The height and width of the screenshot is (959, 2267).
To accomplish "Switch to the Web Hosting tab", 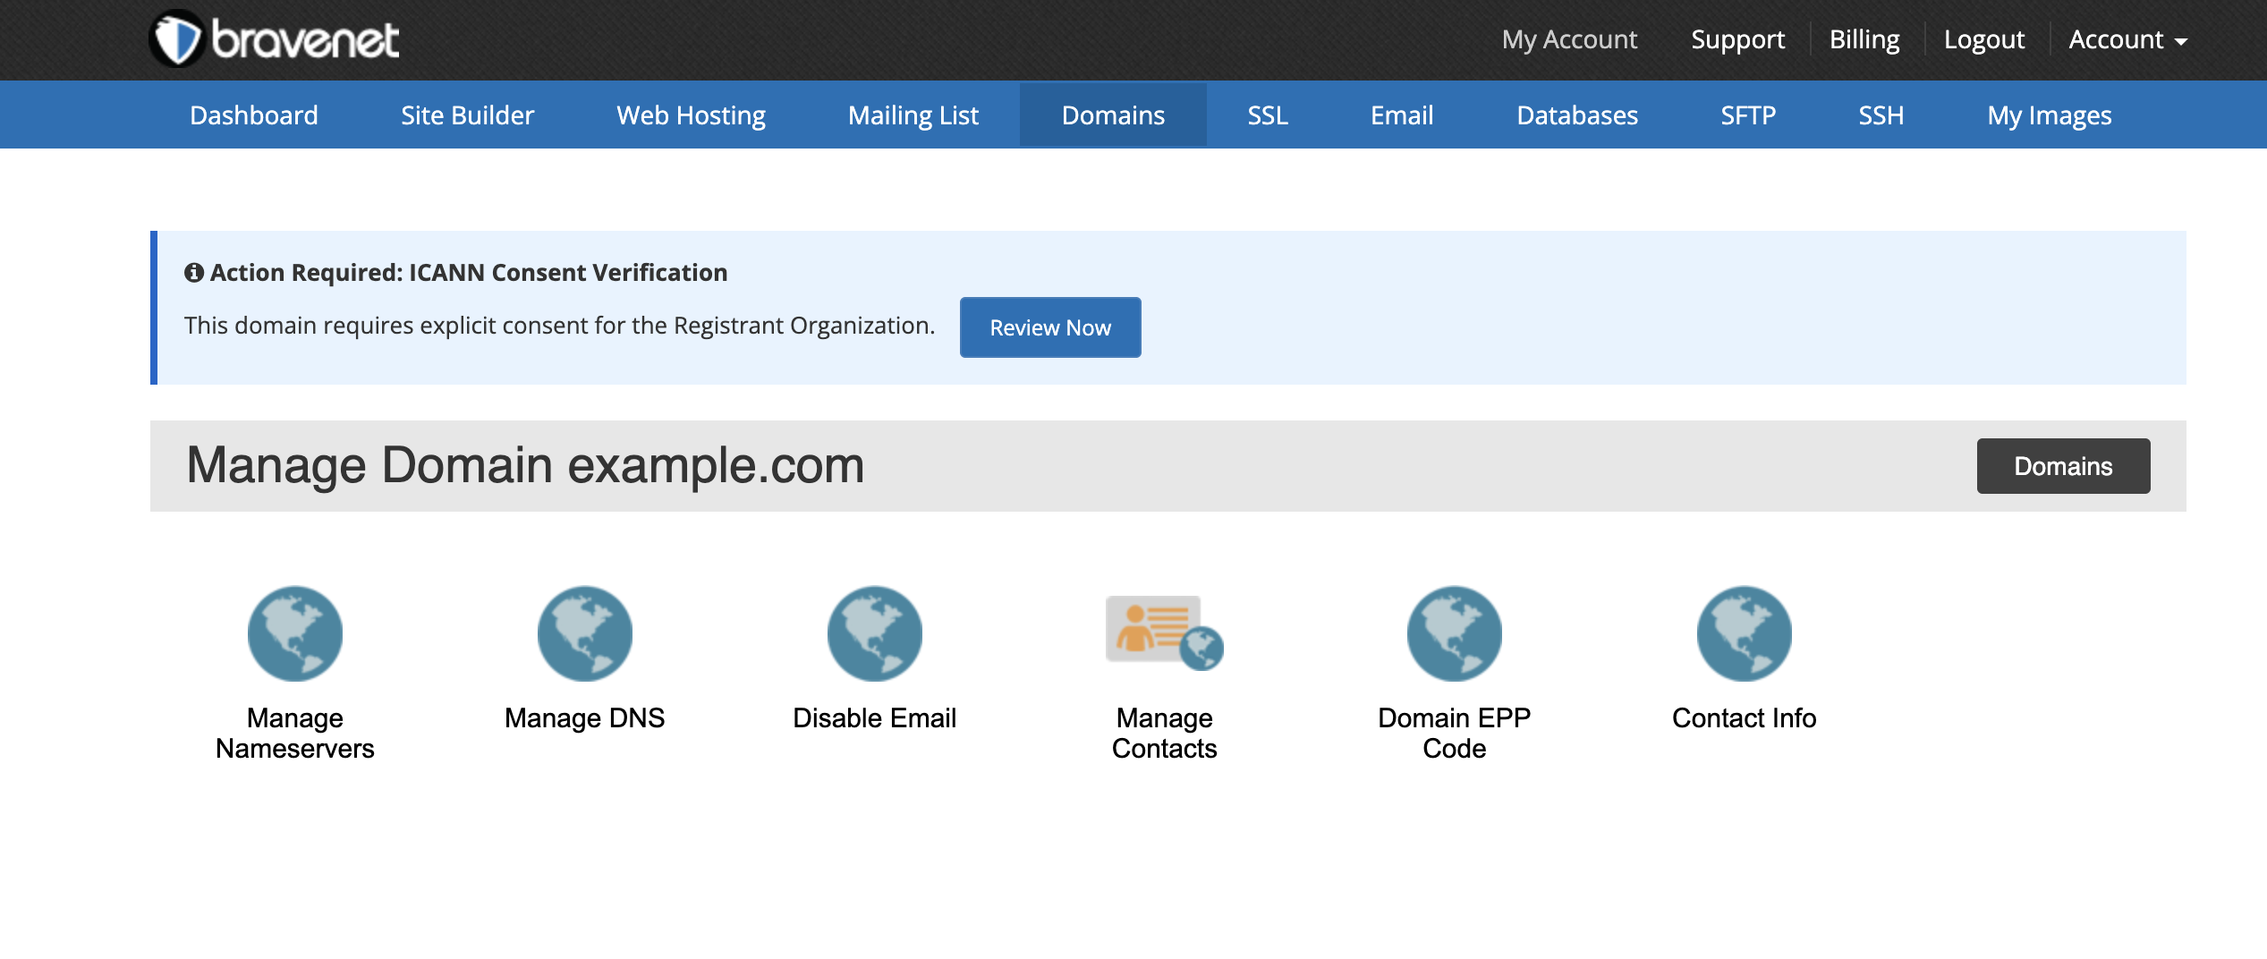I will 691,115.
